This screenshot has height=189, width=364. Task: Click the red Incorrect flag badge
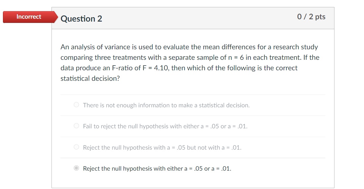coord(29,17)
